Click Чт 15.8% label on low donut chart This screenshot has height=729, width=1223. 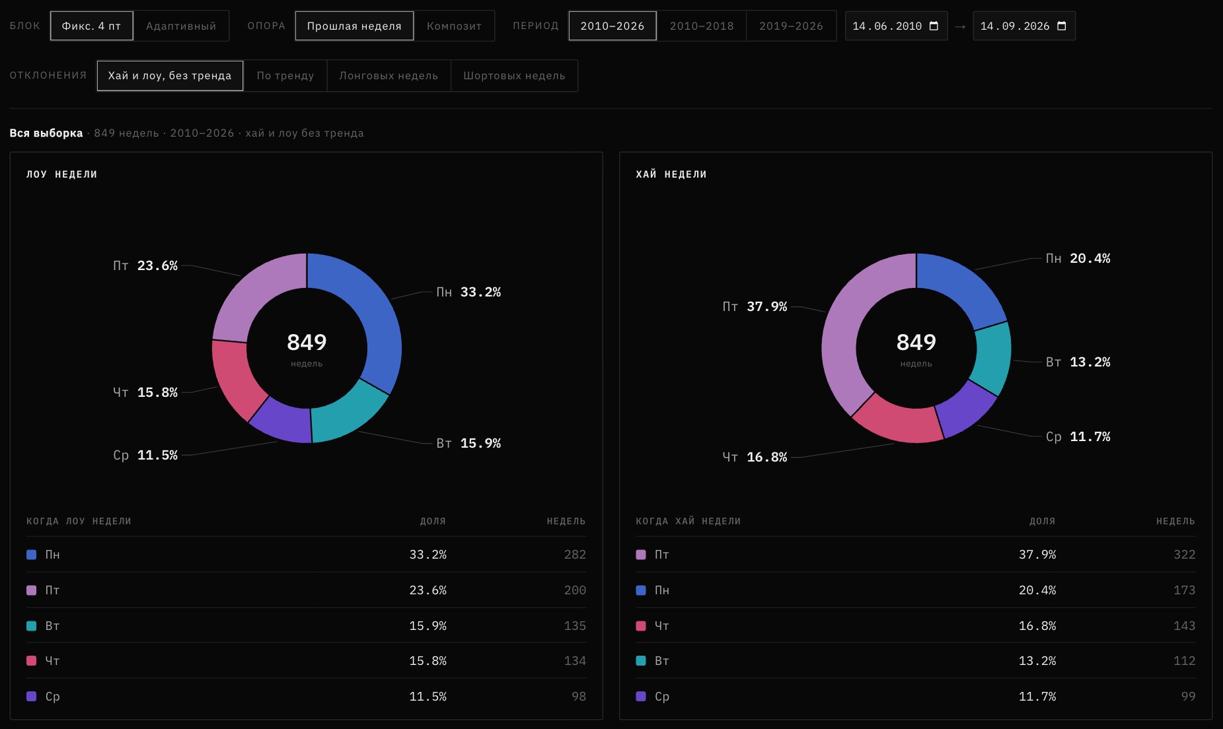pyautogui.click(x=145, y=392)
